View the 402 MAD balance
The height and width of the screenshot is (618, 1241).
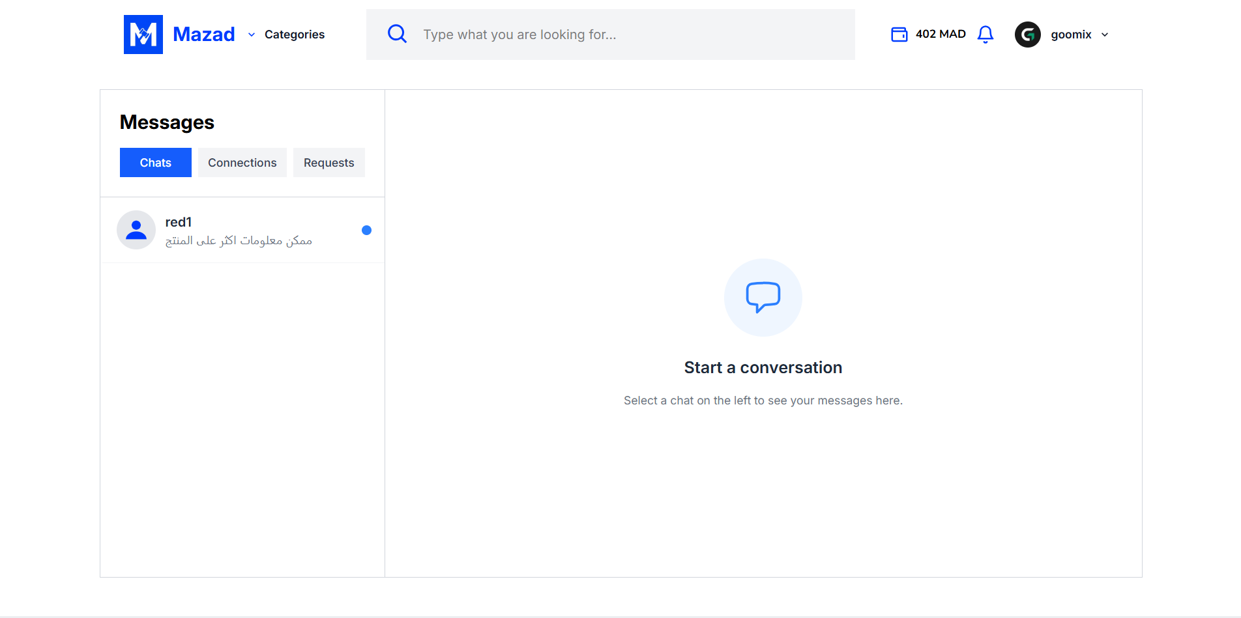point(941,34)
